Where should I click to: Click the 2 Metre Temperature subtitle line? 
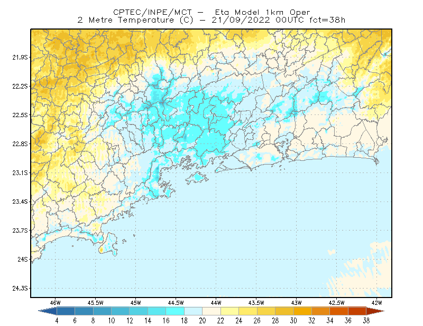click(211, 20)
